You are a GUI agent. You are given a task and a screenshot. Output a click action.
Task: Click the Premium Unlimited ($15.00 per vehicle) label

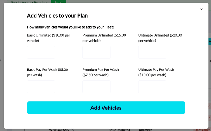[x=104, y=38]
